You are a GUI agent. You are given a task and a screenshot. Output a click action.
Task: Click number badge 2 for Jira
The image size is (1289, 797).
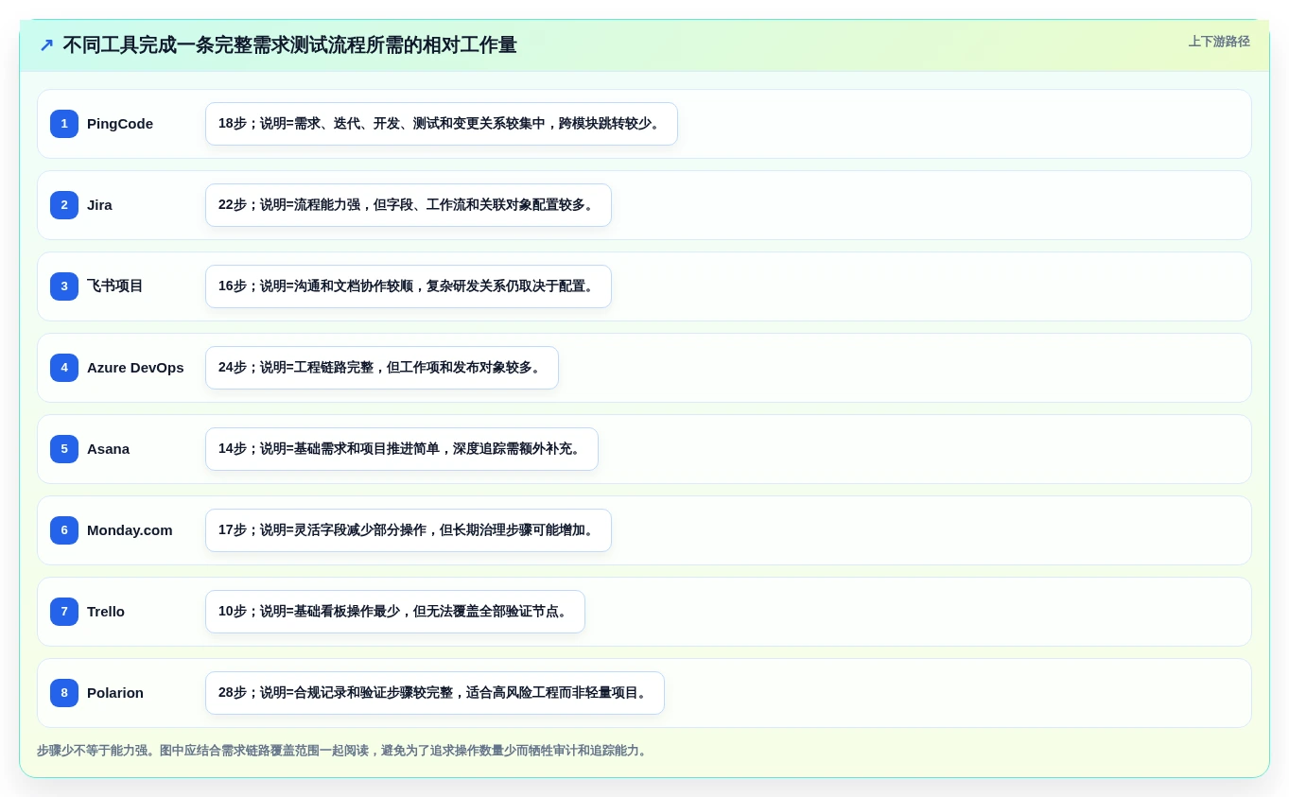[64, 205]
